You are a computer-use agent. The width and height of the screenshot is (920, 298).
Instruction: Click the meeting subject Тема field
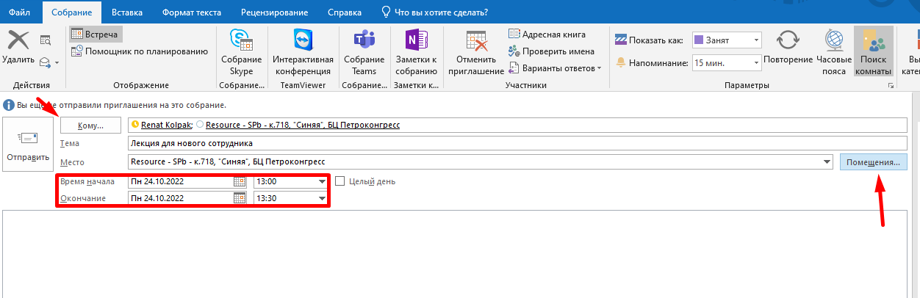click(514, 143)
